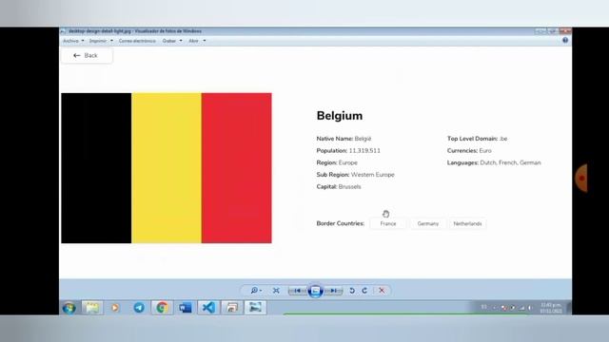Rotate the photo counterclockwise

tap(352, 291)
